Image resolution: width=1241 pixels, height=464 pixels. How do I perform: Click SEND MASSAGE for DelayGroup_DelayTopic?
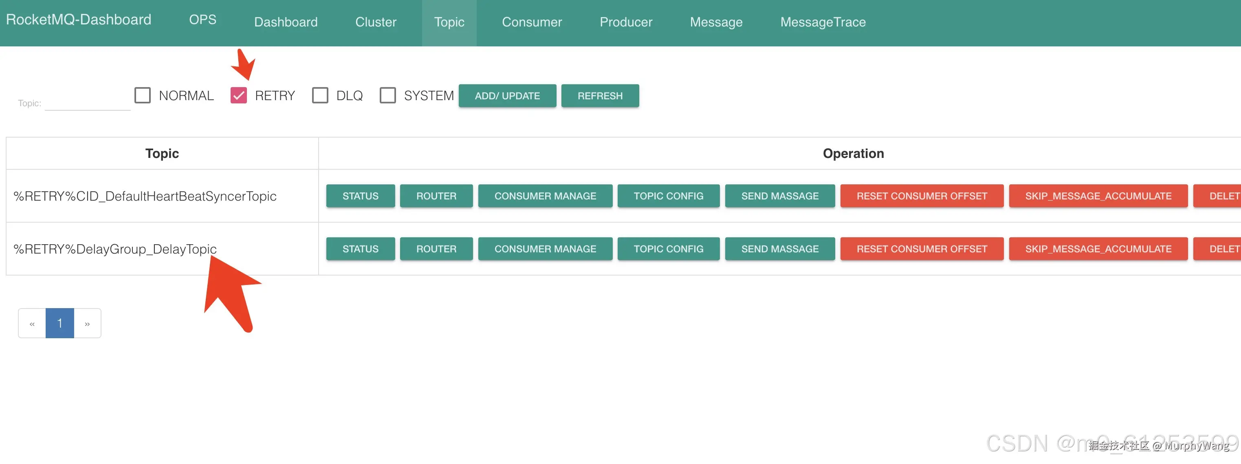[779, 249]
